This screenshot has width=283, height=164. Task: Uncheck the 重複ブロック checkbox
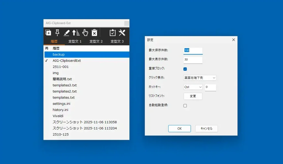tap(185, 69)
